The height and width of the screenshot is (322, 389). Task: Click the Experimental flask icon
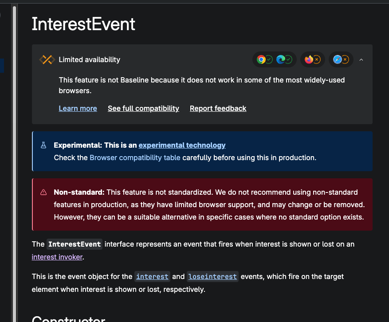[x=43, y=145]
